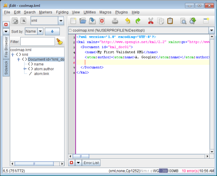Click the status bar clock 10:56 AM
217x176 pixels.
[206, 171]
